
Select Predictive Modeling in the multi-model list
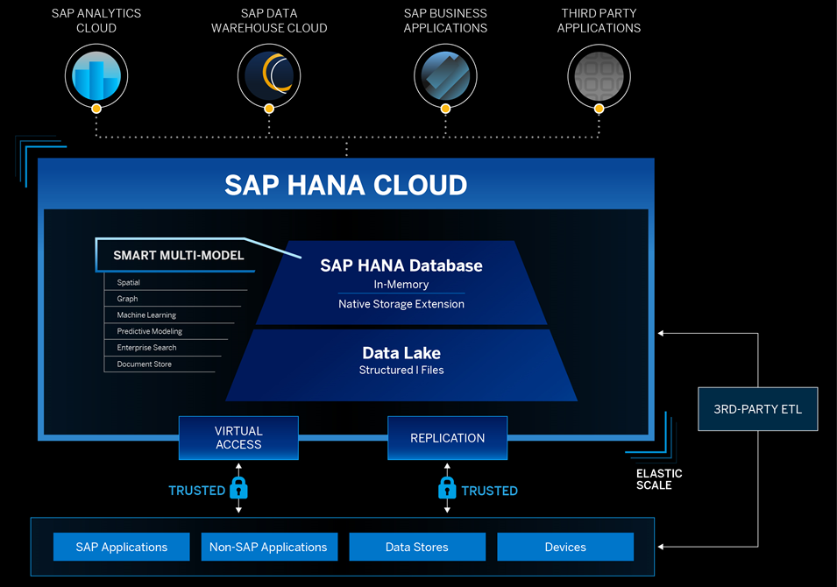(x=150, y=331)
